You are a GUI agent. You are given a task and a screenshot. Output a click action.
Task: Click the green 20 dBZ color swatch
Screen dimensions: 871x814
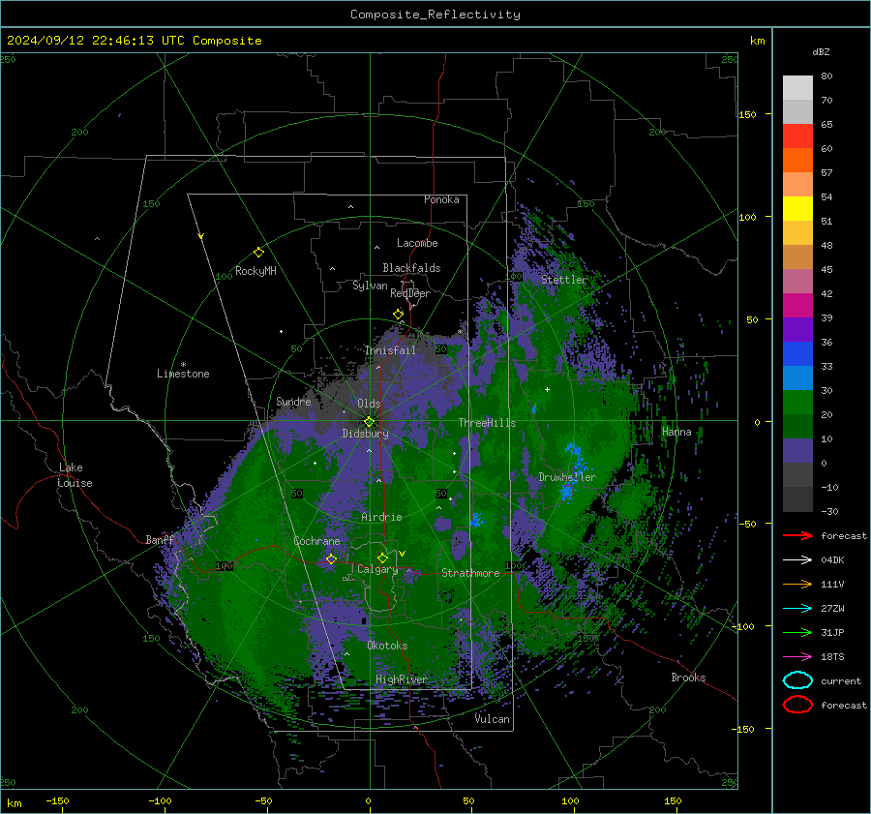[x=797, y=403]
